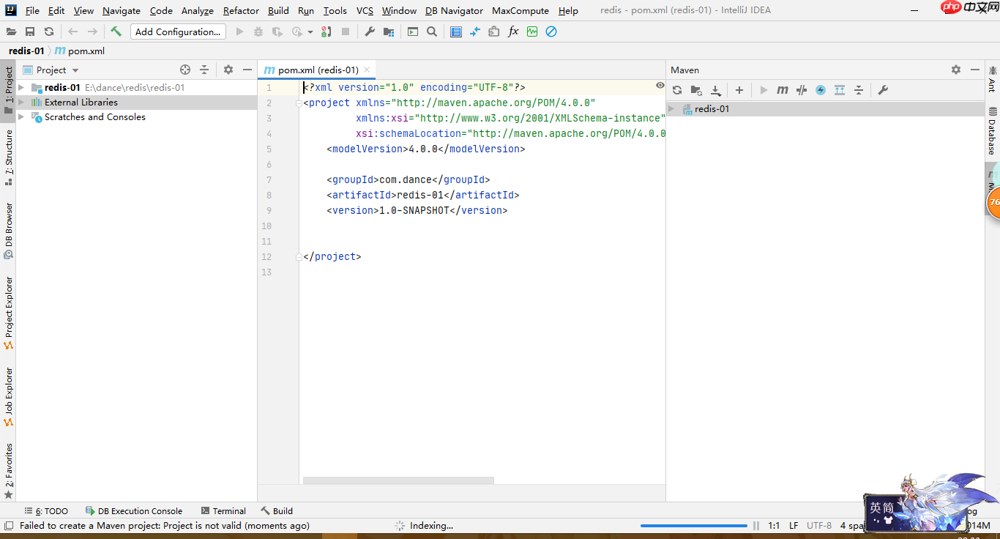Expand the redis-01 project node
This screenshot has height=539, width=1000.
click(x=20, y=87)
